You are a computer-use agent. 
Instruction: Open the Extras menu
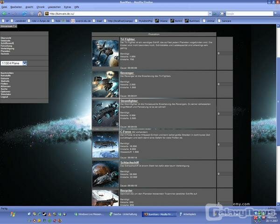coord(68,7)
